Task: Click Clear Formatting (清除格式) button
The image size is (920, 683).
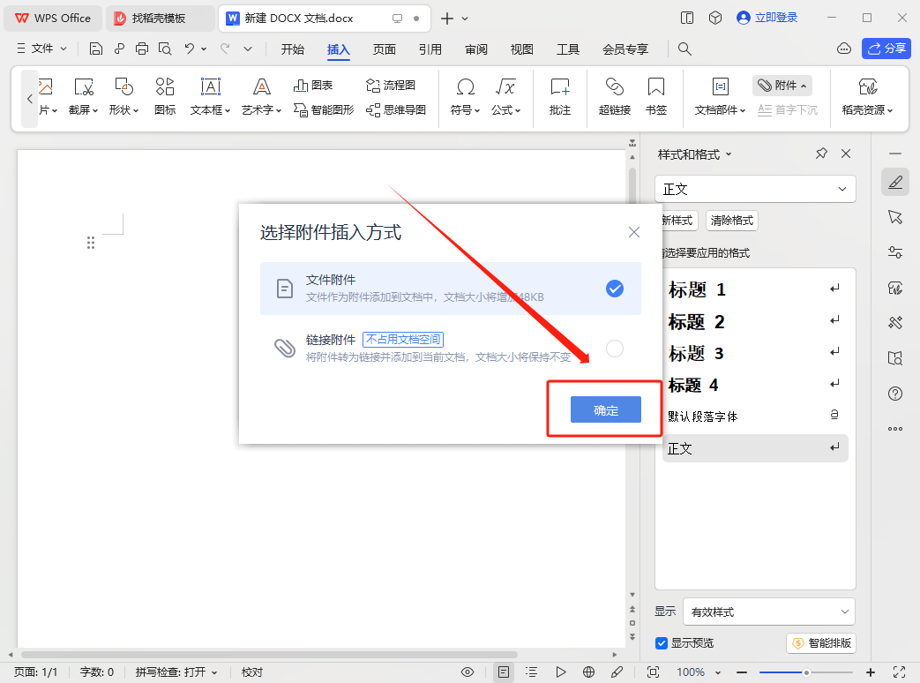Action: (x=731, y=220)
